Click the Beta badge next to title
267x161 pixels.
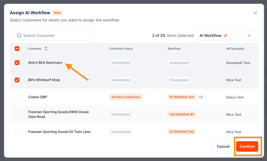(57, 13)
